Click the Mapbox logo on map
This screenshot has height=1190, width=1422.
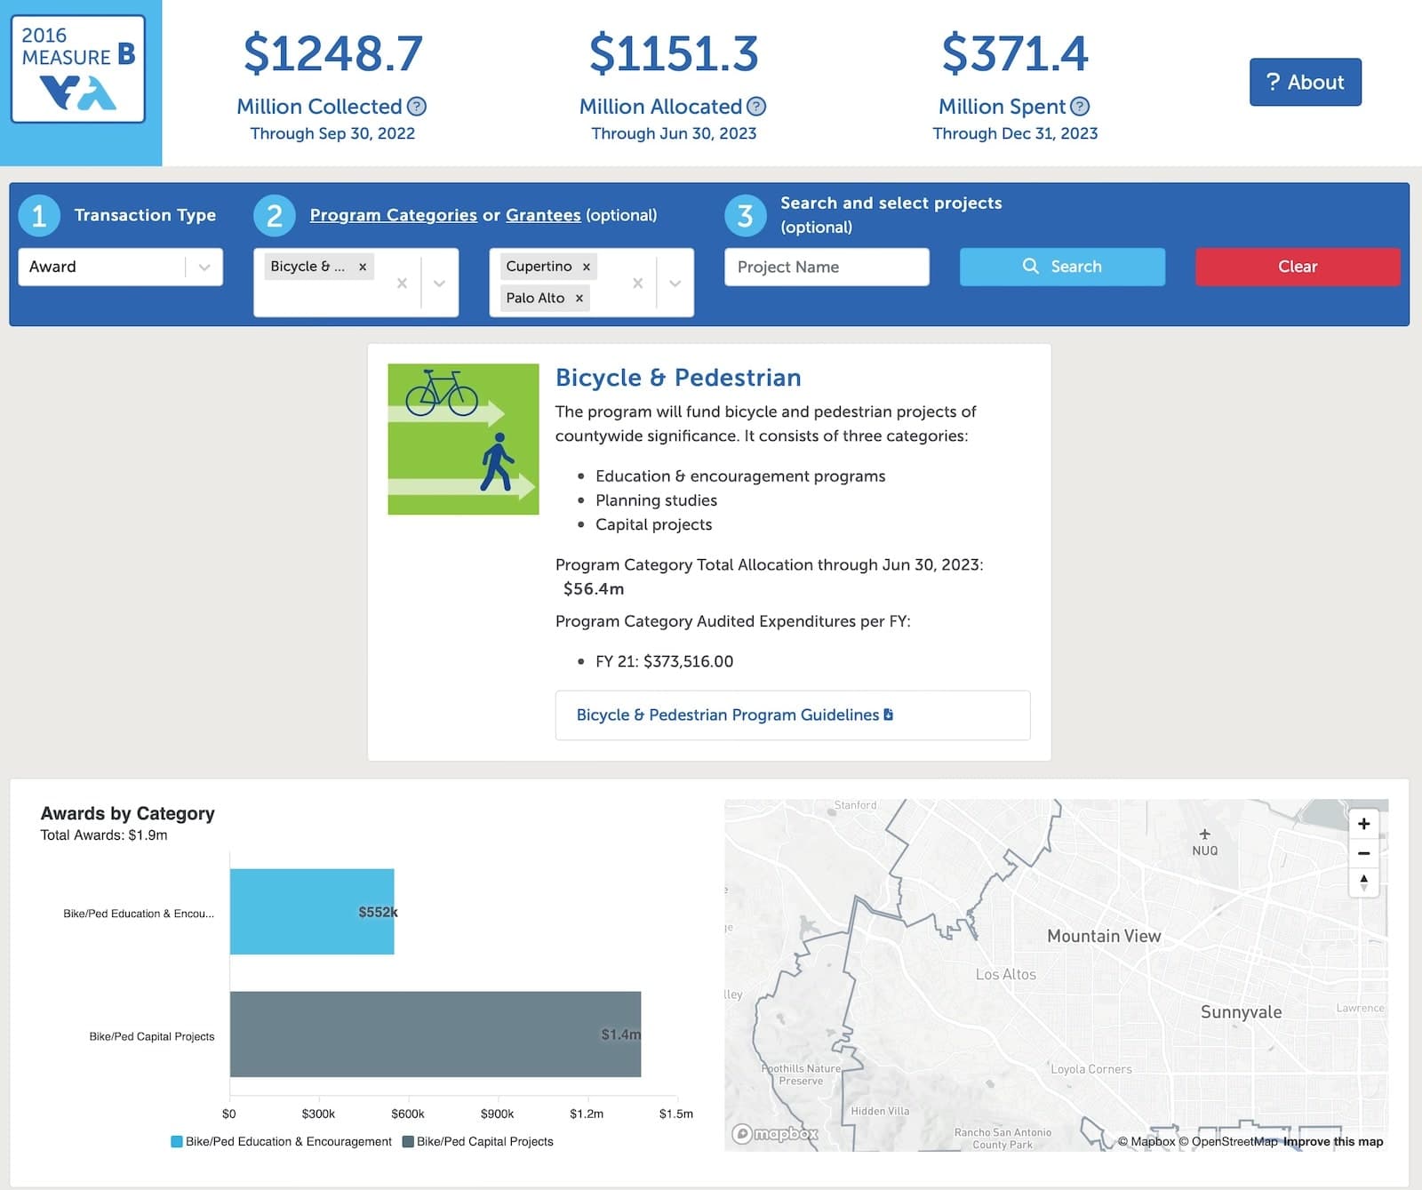tap(774, 1133)
